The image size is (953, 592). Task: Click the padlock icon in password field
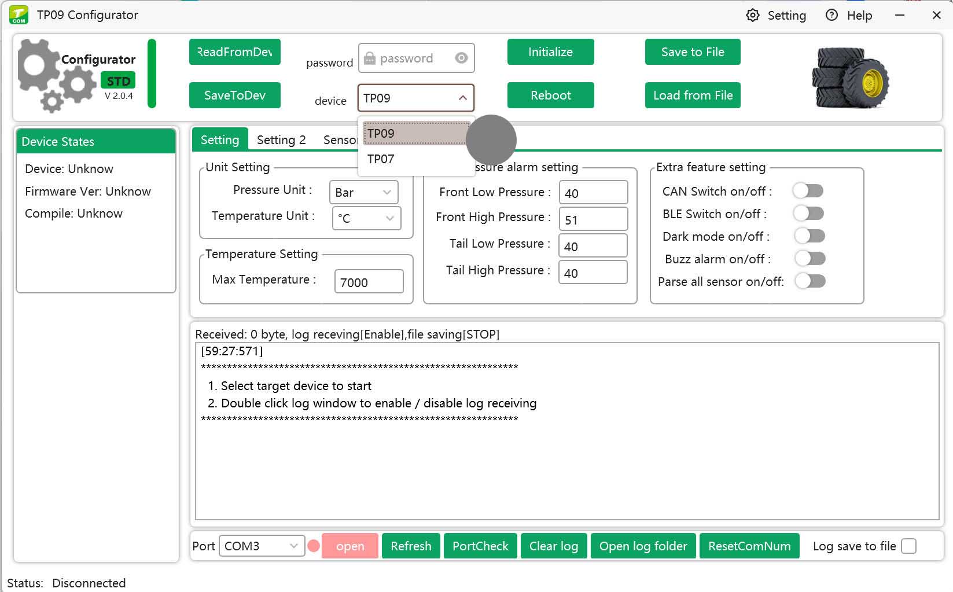[x=370, y=58]
